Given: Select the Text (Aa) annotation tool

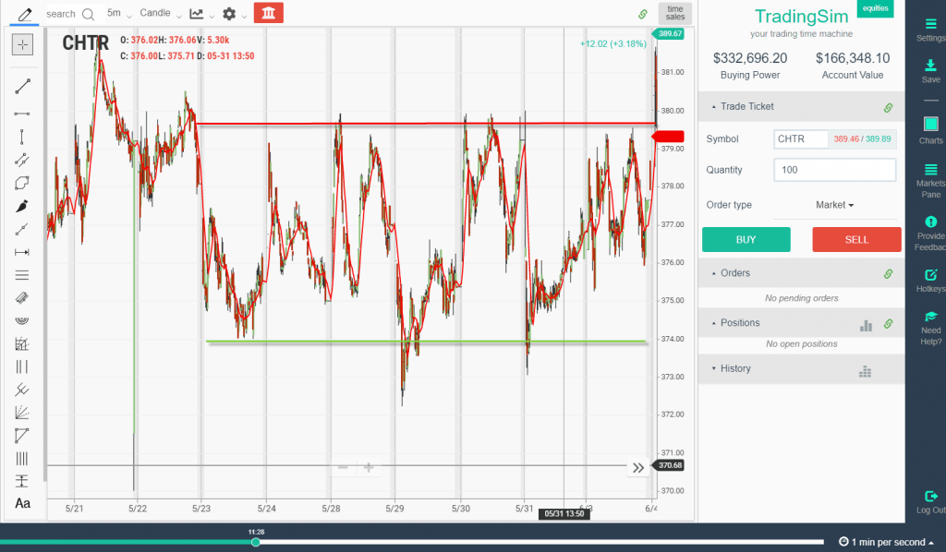Looking at the screenshot, I should pos(22,503).
